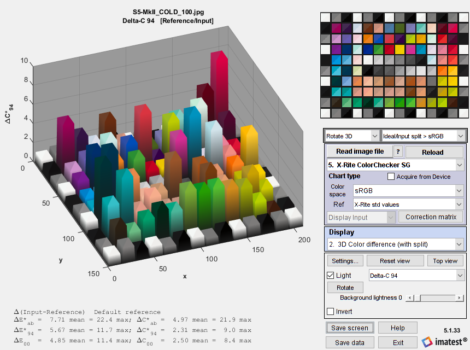The image size is (470, 350).
Task: Toggle the Light checkbox
Action: tap(330, 276)
